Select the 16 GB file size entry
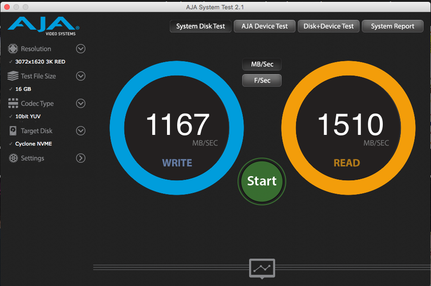The height and width of the screenshot is (286, 431). pos(23,89)
